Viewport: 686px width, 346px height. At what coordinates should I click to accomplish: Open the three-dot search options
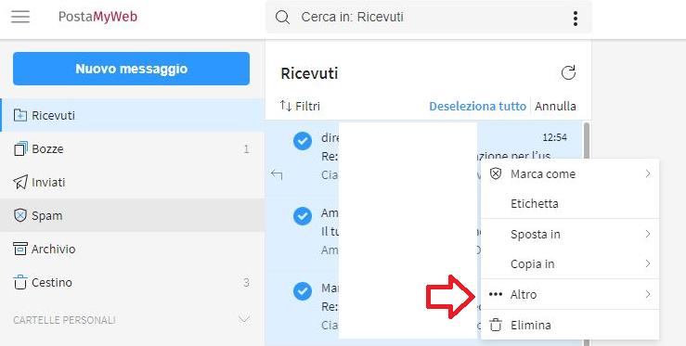click(575, 18)
